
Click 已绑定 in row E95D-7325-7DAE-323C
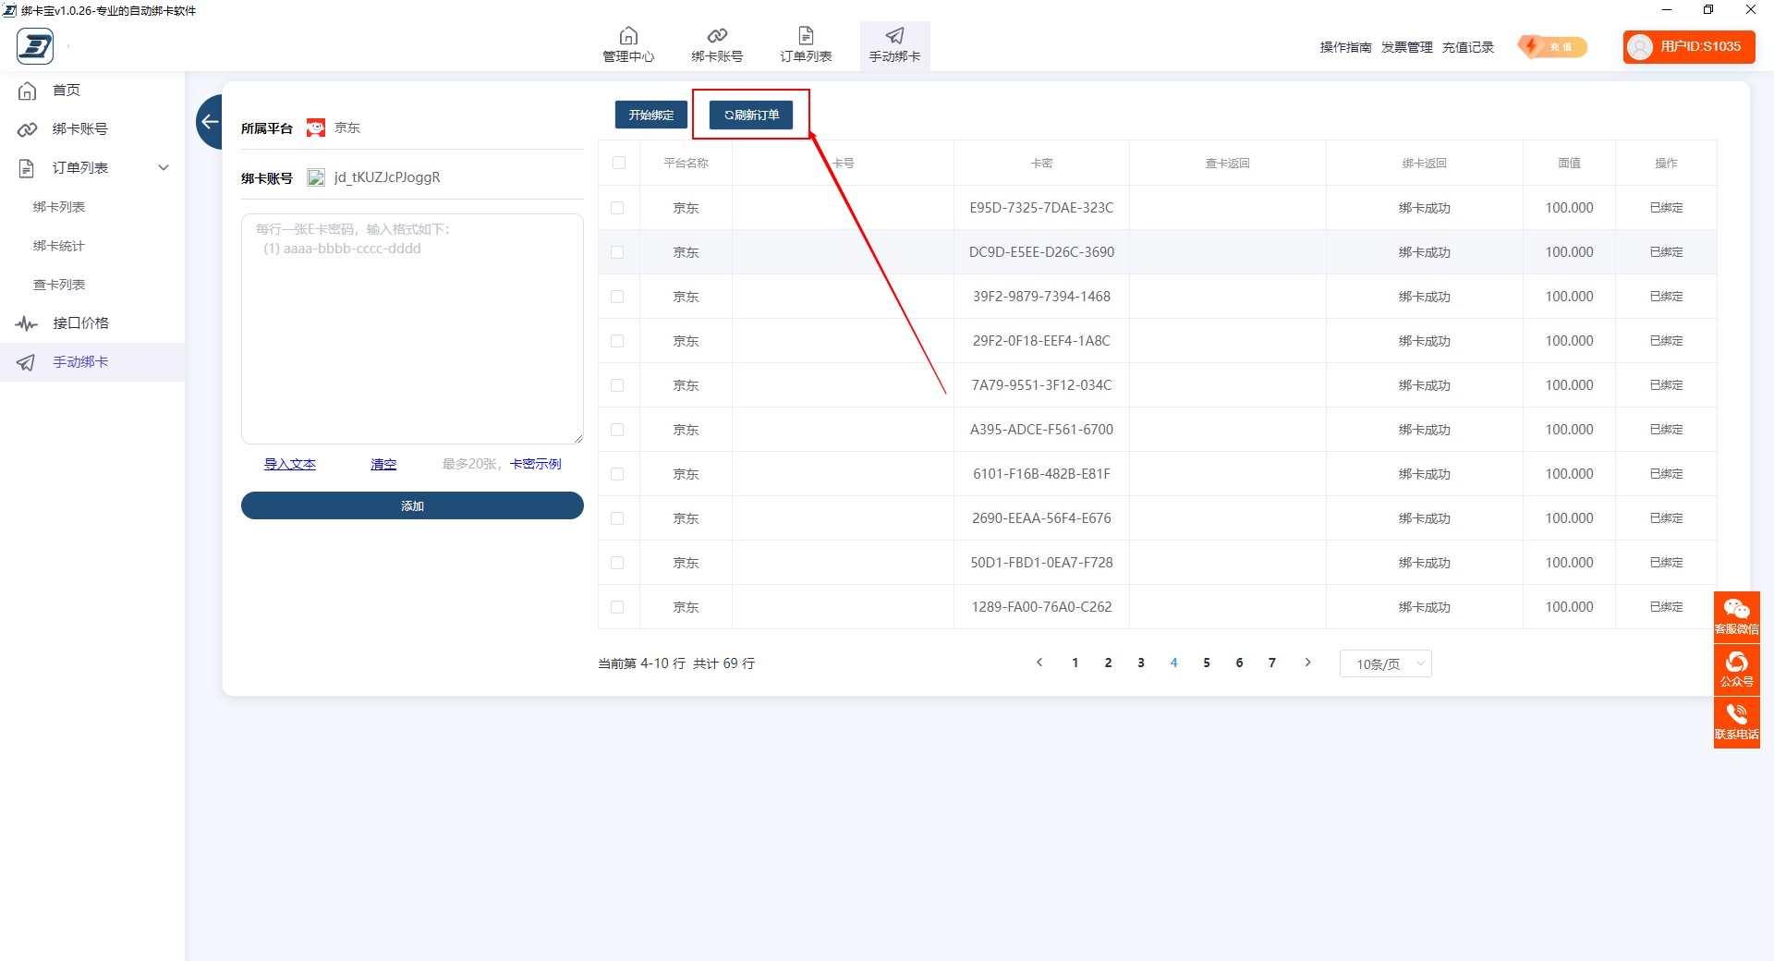(1666, 208)
